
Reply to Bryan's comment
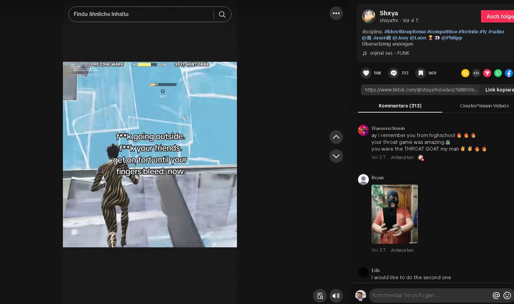402,250
